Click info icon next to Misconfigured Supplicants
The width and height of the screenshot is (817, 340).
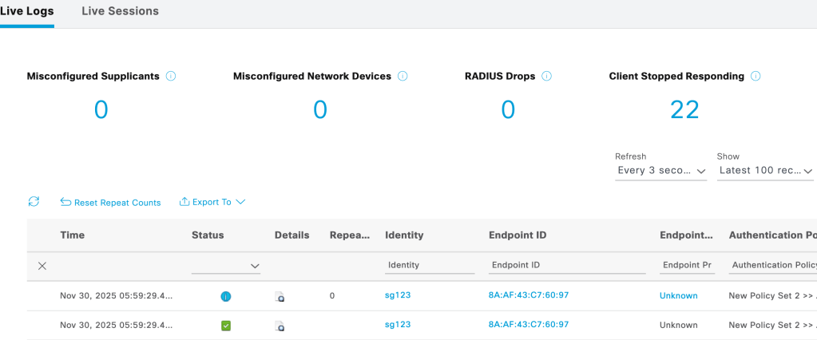pyautogui.click(x=171, y=77)
